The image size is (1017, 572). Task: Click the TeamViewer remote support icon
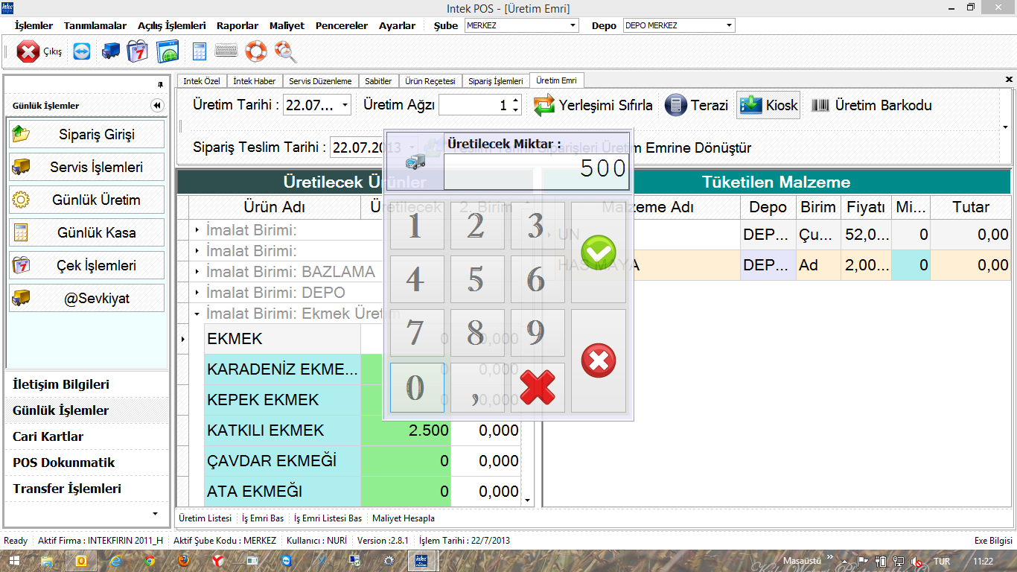click(x=81, y=51)
